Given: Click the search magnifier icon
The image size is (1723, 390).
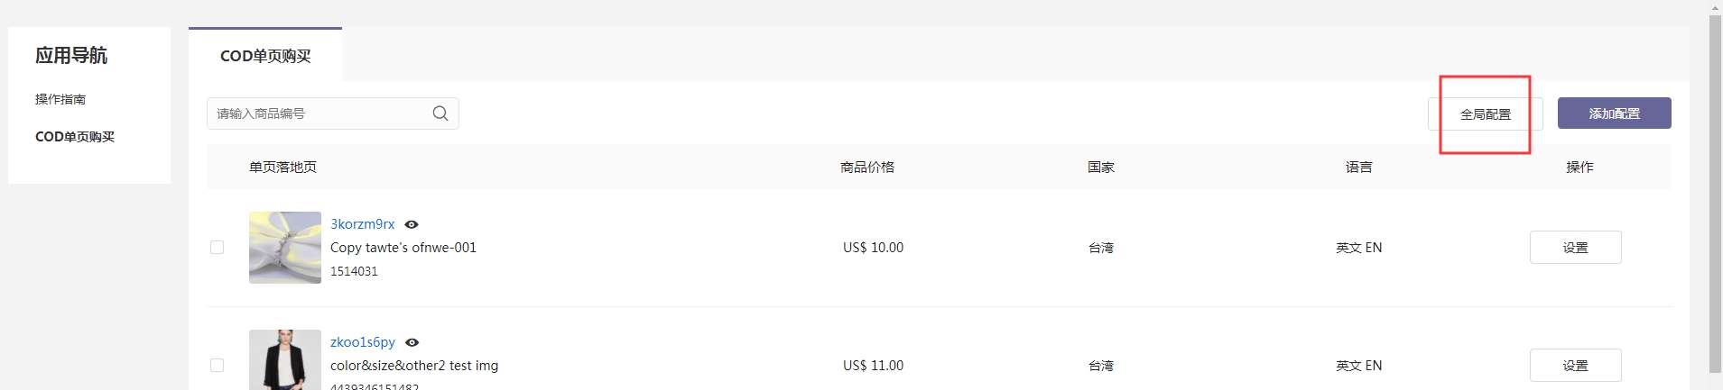Looking at the screenshot, I should coord(440,113).
